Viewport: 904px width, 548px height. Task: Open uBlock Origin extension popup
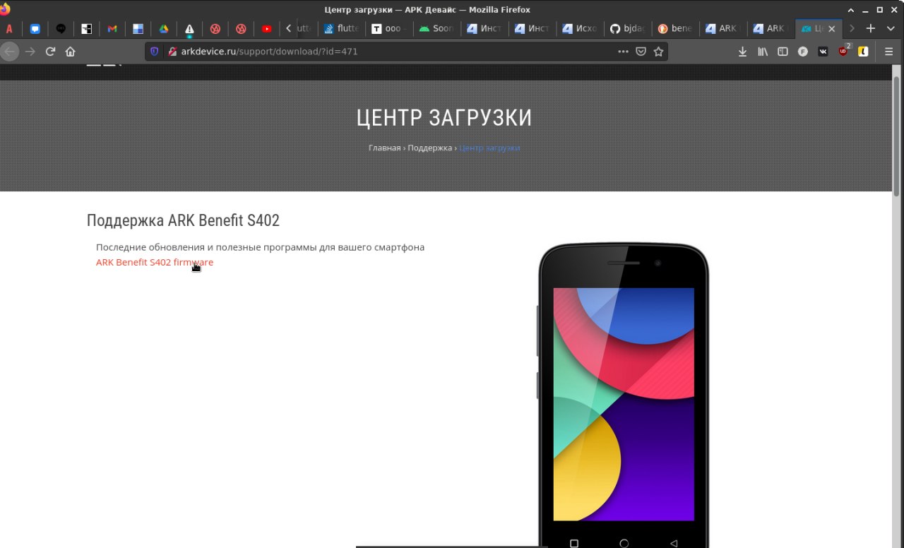click(844, 51)
